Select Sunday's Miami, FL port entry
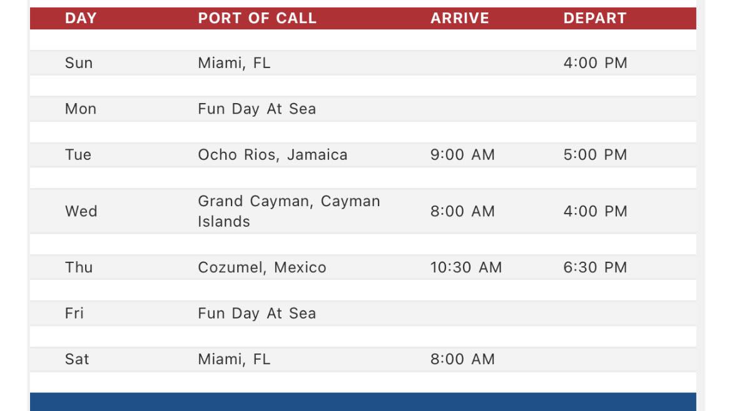 pyautogui.click(x=234, y=63)
